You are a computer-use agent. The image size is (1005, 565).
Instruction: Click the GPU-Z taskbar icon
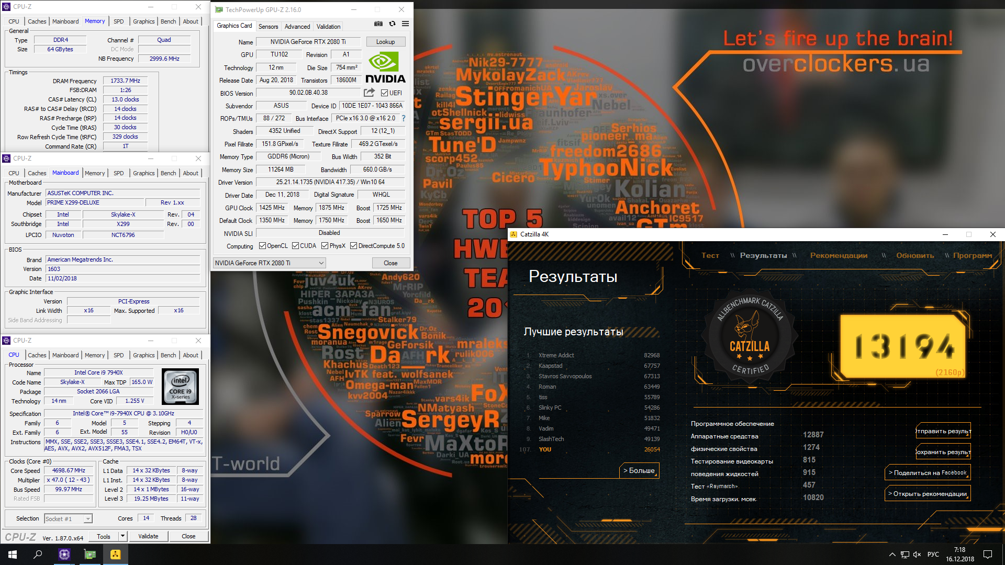(90, 555)
